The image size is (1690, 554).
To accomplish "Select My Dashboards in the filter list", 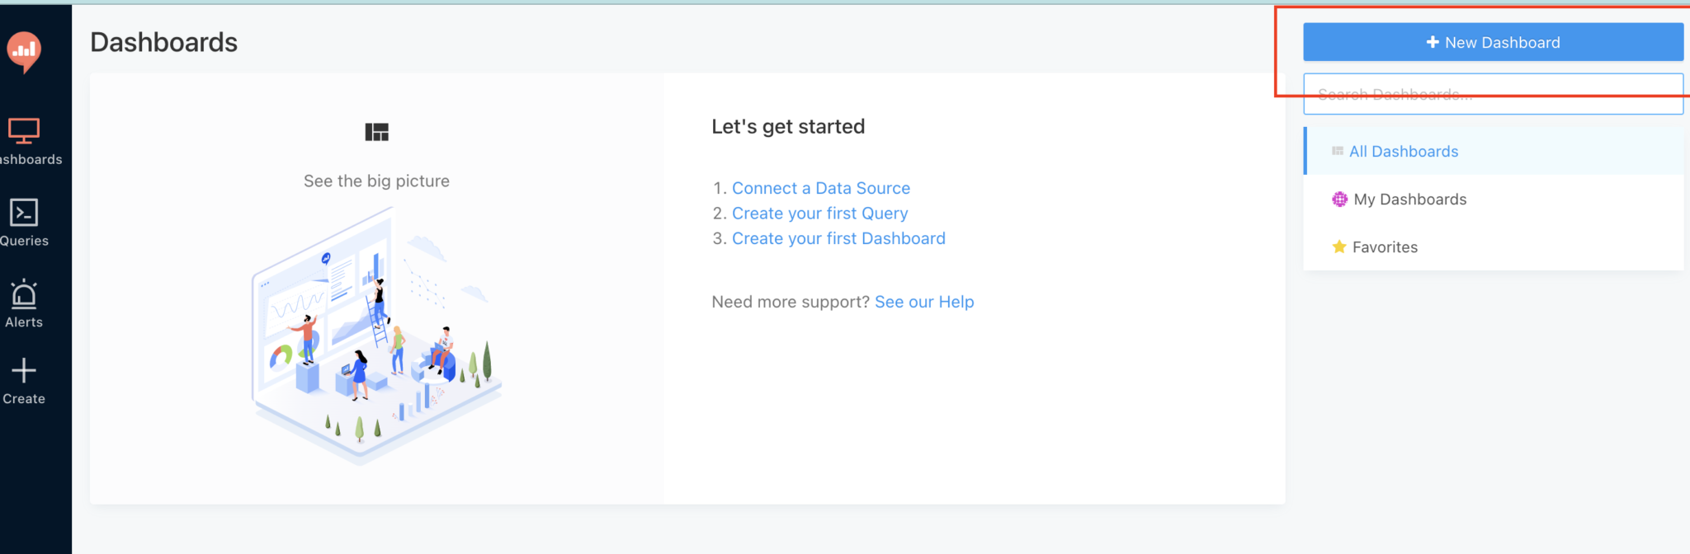I will click(1409, 200).
